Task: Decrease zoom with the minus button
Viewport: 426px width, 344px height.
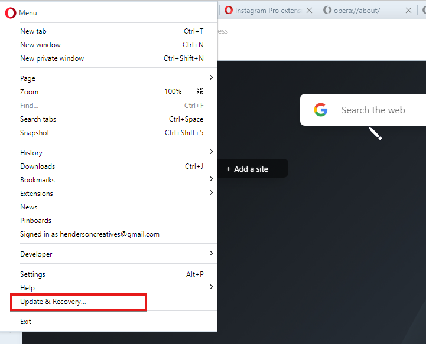Action: click(x=159, y=91)
